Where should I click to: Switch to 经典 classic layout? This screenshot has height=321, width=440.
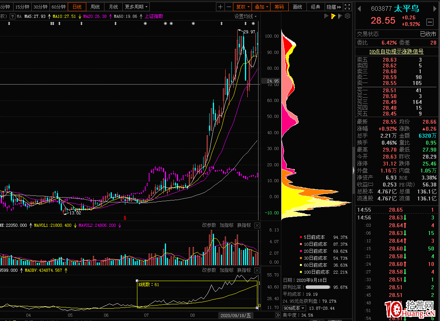(315, 7)
